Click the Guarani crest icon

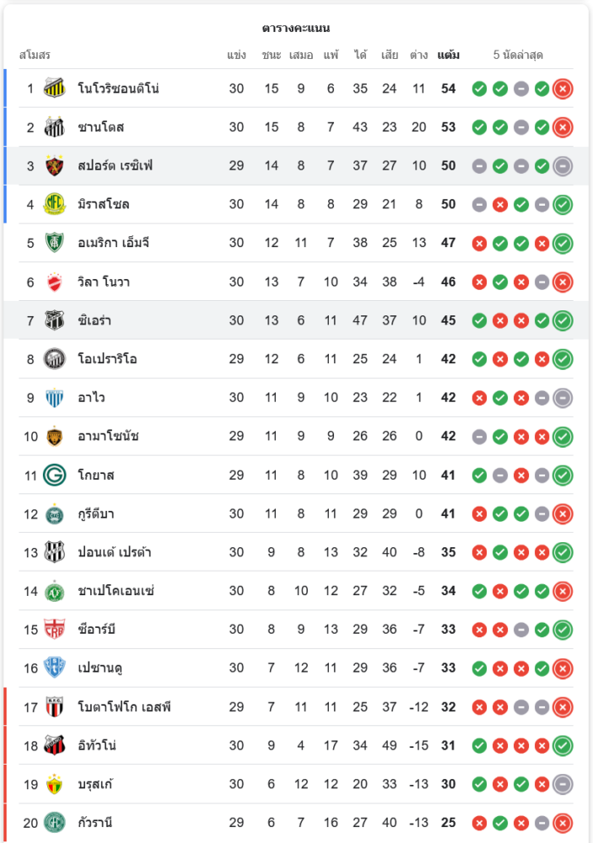click(55, 823)
